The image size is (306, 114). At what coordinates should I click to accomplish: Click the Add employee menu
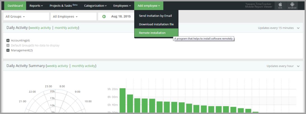(149, 6)
